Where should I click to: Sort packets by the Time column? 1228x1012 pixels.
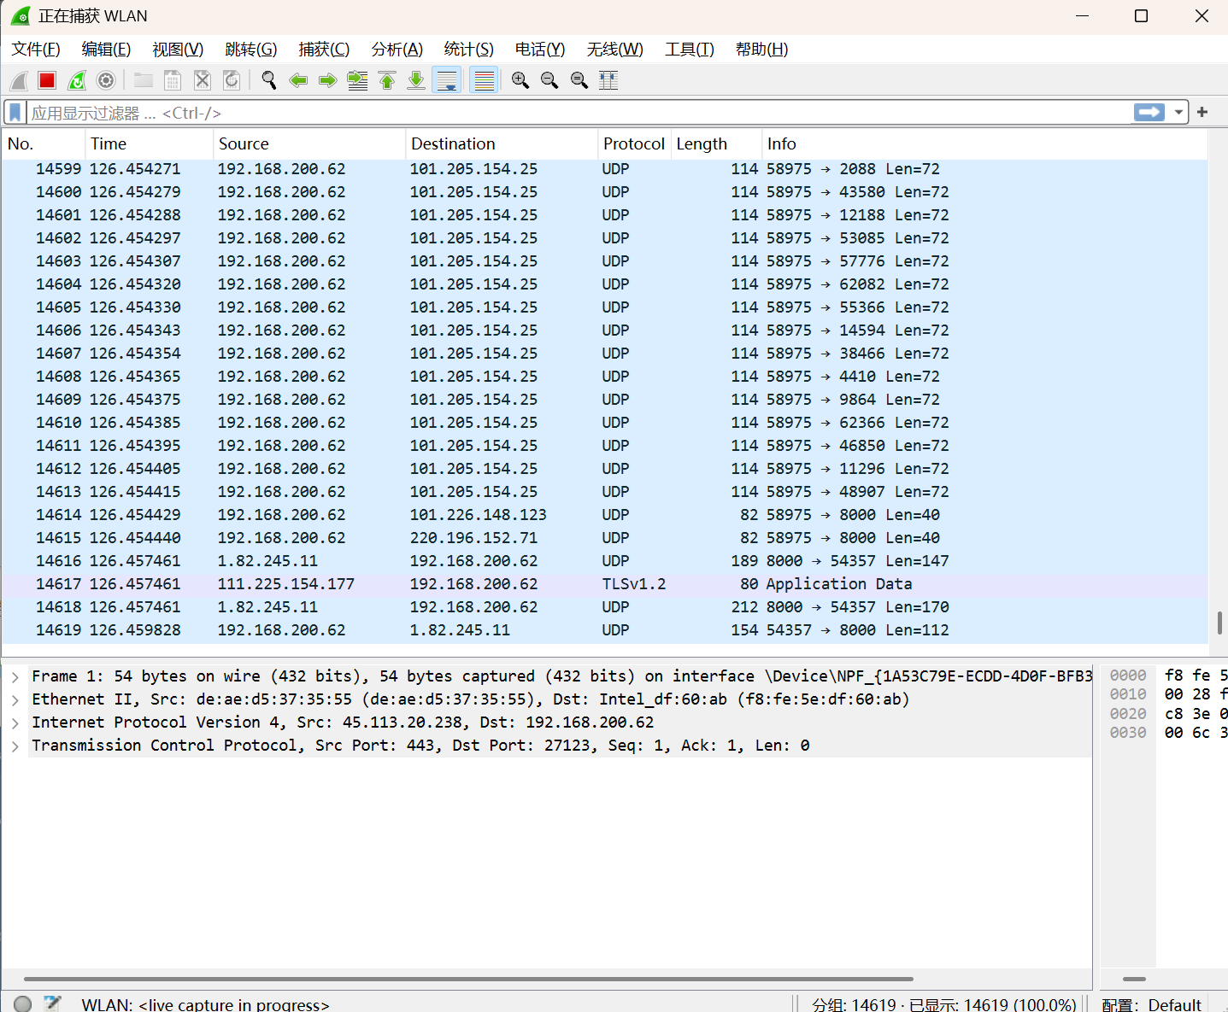tap(149, 143)
